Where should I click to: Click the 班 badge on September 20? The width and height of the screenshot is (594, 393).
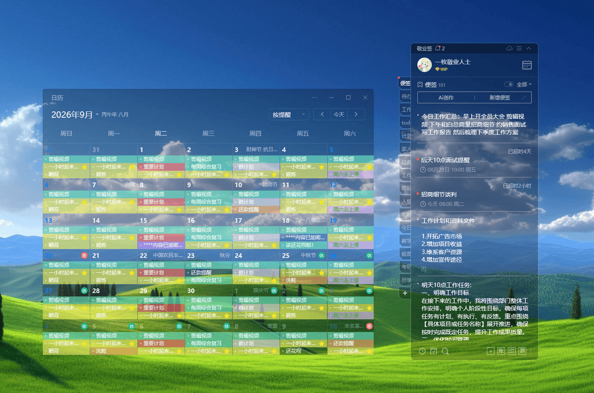[84, 255]
